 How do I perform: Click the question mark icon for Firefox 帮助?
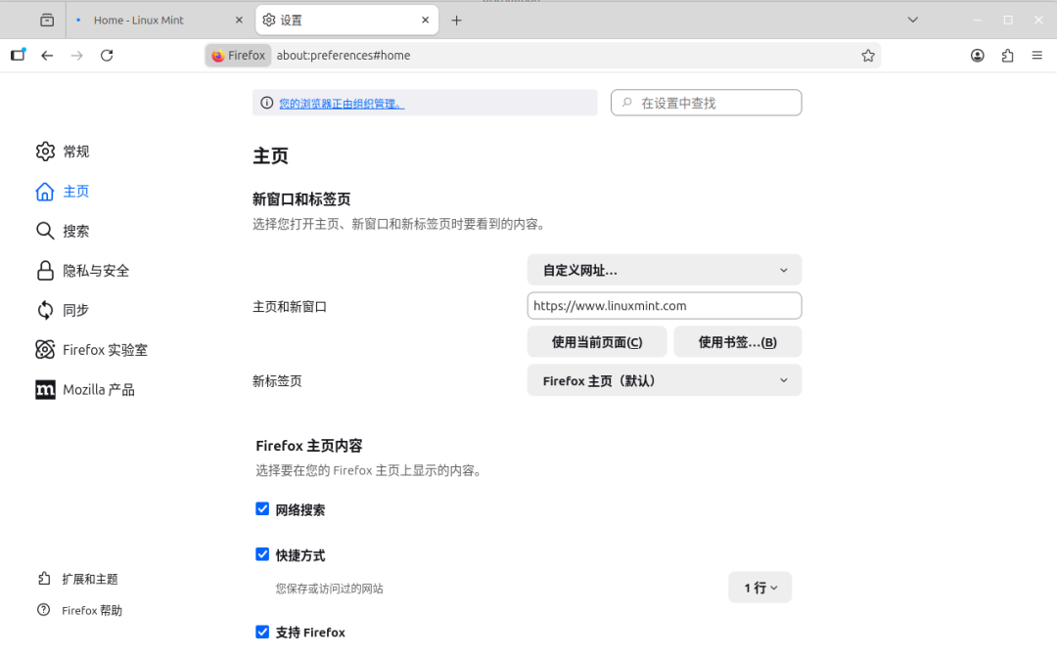(44, 610)
